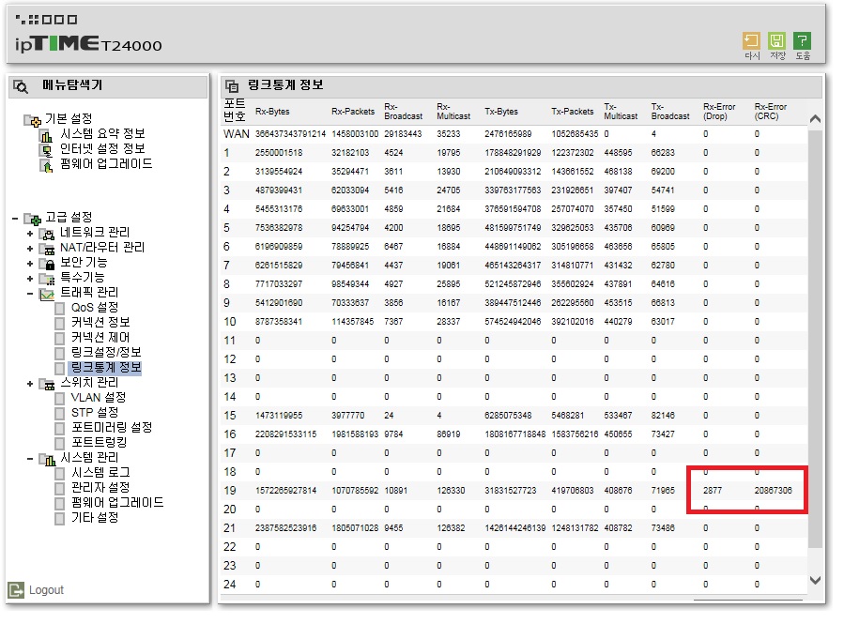The width and height of the screenshot is (844, 624).
Task: Click port 19 drop error value 2877
Action: tap(713, 491)
